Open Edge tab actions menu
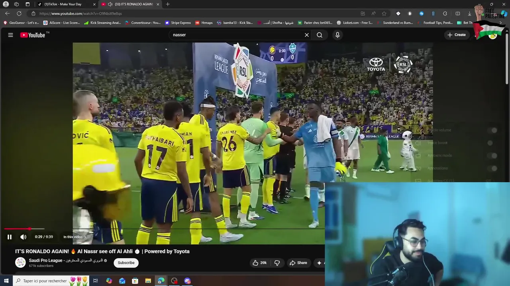This screenshot has height=286, width=510. [x=27, y=4]
